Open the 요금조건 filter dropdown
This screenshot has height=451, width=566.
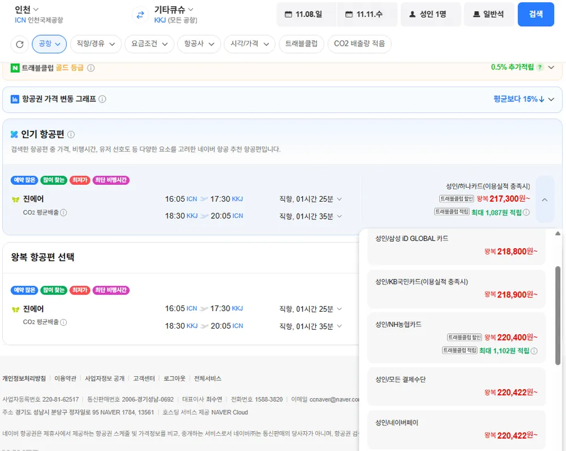coord(149,44)
